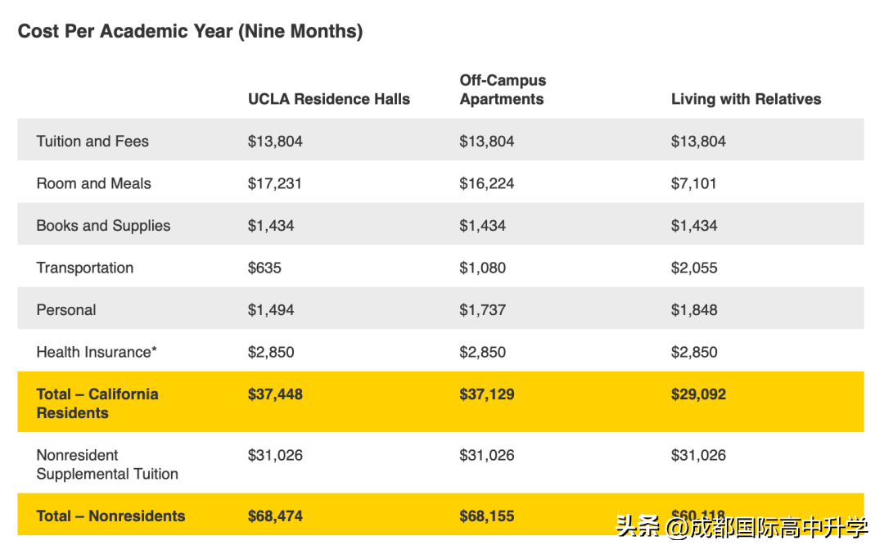This screenshot has width=884, height=554.
Task: Click the Personal row label
Action: pyautogui.click(x=66, y=310)
